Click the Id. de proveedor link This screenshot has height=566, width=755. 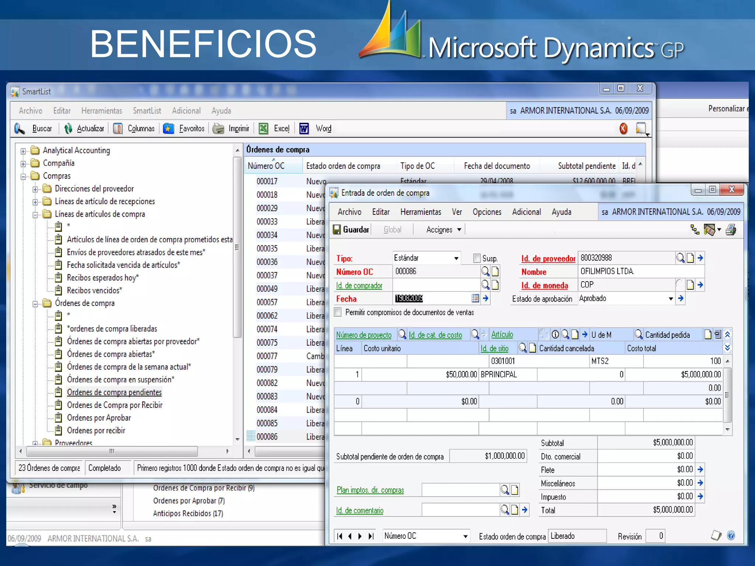(548, 259)
